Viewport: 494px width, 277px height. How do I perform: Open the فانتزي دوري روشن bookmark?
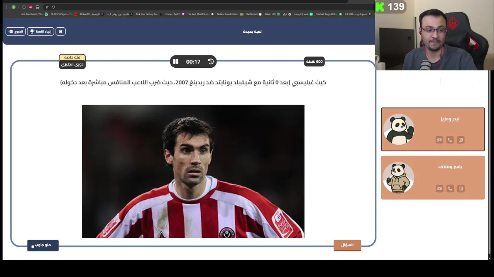120,14
